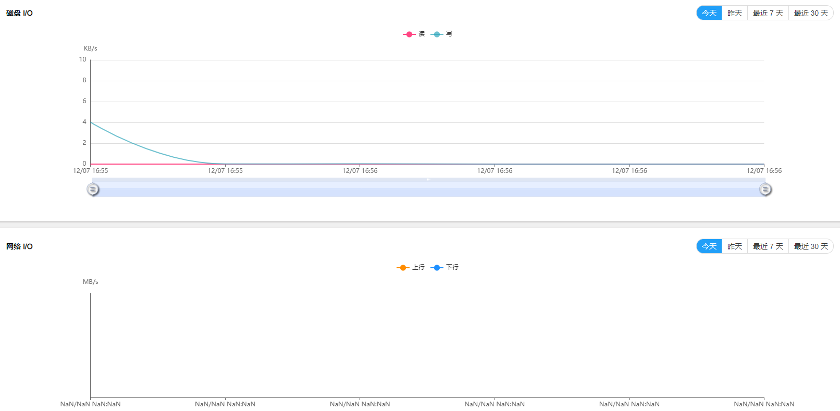Screen dimensions: 840x411
Task: Select 今天 tab in 网络 I/O panel
Action: (709, 246)
